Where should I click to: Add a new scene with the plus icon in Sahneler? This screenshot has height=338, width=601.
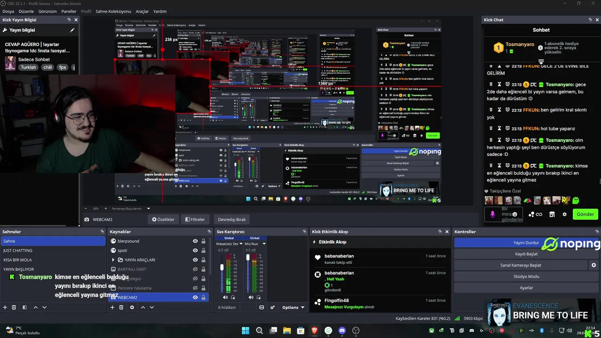pyautogui.click(x=5, y=307)
